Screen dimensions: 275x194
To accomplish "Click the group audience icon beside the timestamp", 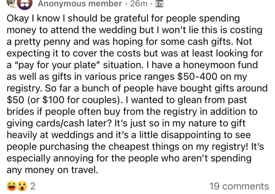I will (160, 4).
